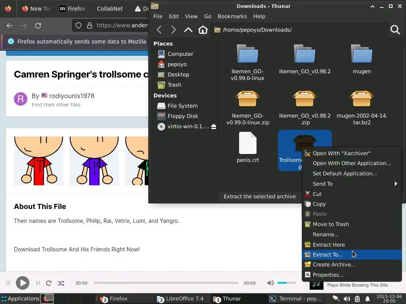
Task: Click the Thunar path location field
Action: coord(299,30)
